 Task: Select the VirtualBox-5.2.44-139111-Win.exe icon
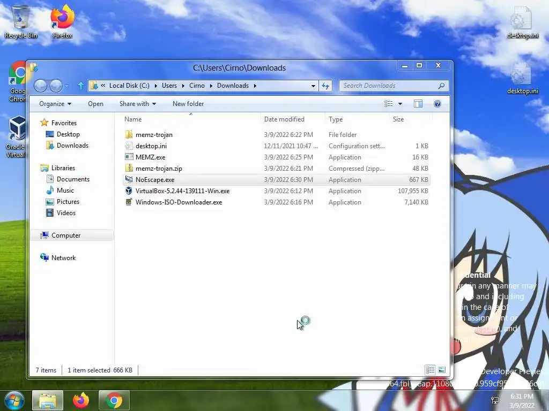129,191
